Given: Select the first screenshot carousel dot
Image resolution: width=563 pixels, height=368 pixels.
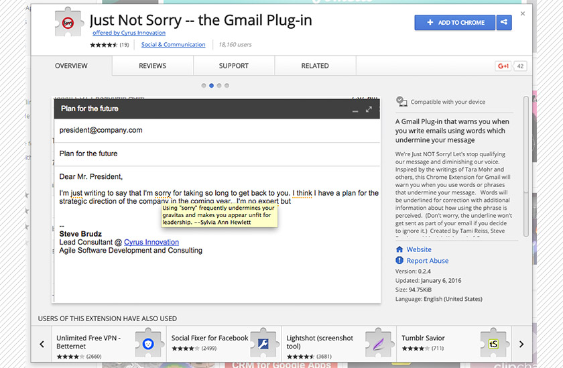Looking at the screenshot, I should point(204,85).
